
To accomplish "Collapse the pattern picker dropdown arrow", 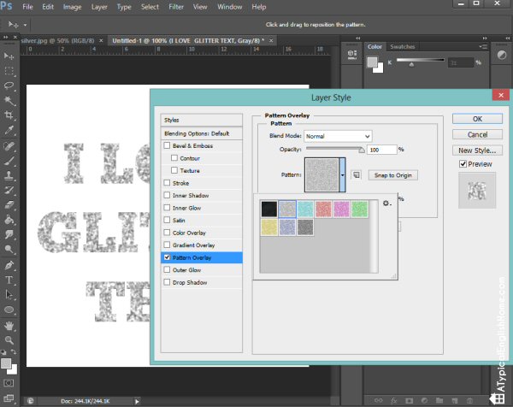I will (x=342, y=174).
